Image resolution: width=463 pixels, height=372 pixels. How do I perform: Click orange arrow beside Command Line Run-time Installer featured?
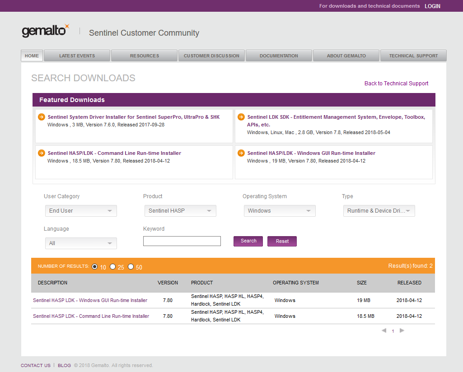[x=42, y=153]
